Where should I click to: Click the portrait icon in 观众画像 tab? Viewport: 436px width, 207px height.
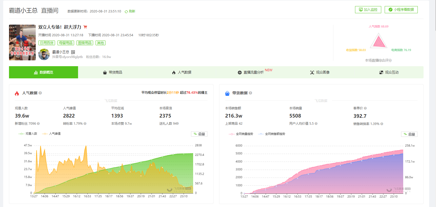[312, 73]
